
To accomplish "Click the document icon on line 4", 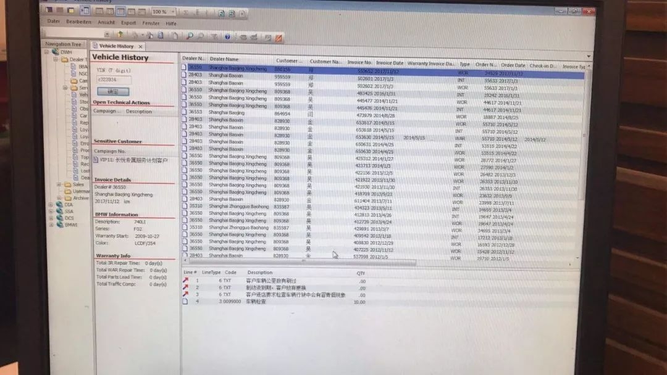I will coord(185,301).
